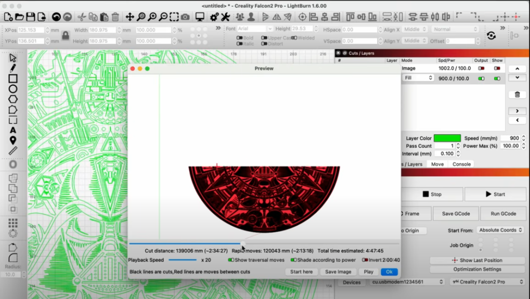Select the Draw Lines pencil tool
This screenshot has height=299, width=530.
pos(13,68)
